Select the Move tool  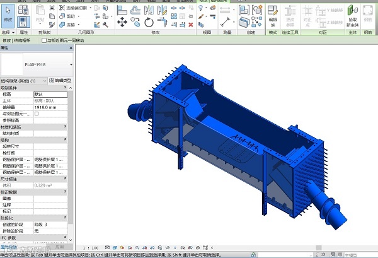coord(122,22)
